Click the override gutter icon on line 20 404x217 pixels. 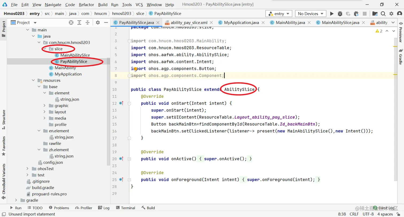121,159
